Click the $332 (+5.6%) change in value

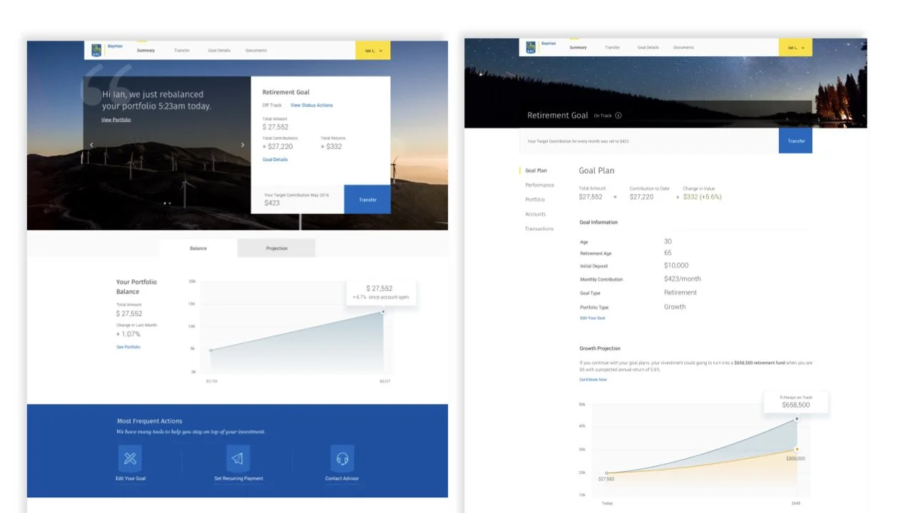[702, 197]
